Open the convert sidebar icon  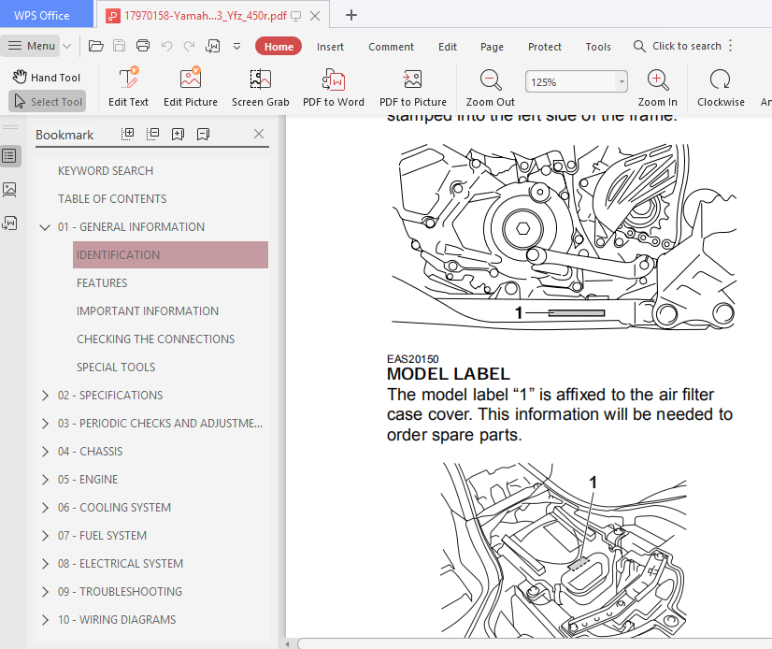[9, 224]
